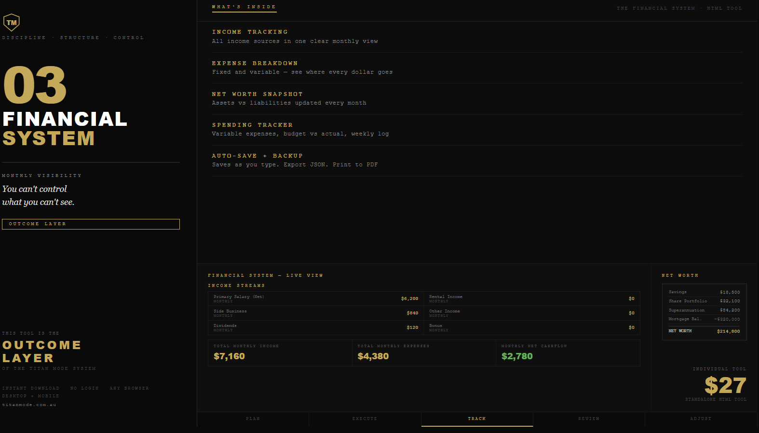Select the Dividends $120 value
The image size is (759, 433).
[x=412, y=328]
